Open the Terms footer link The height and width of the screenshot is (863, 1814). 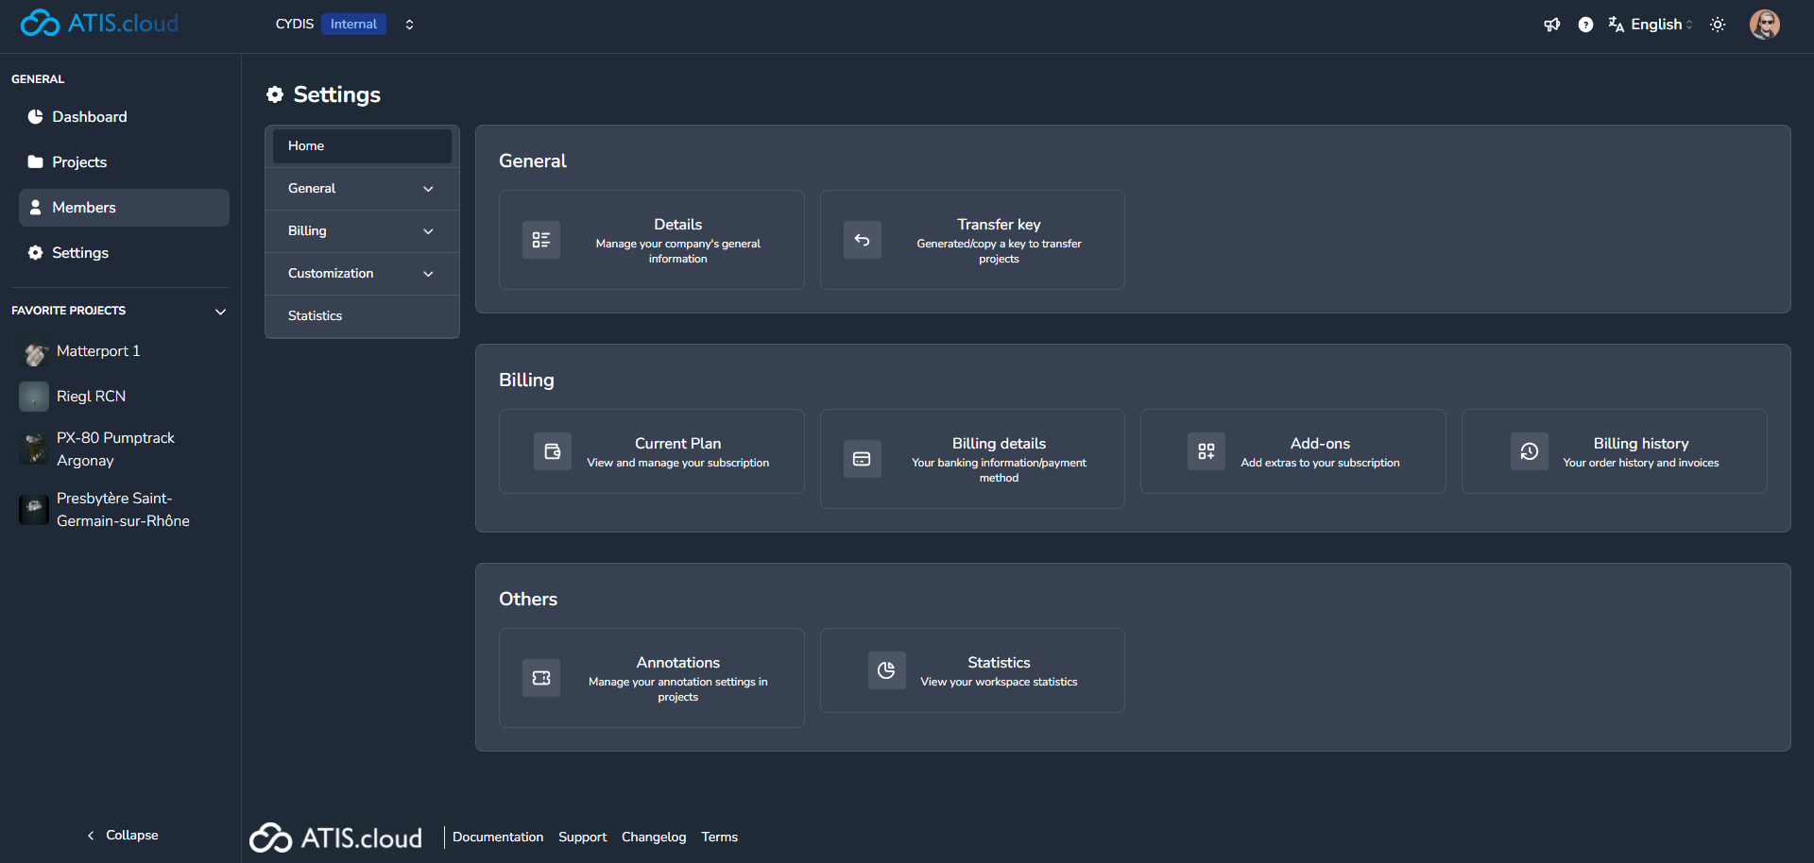719,838
